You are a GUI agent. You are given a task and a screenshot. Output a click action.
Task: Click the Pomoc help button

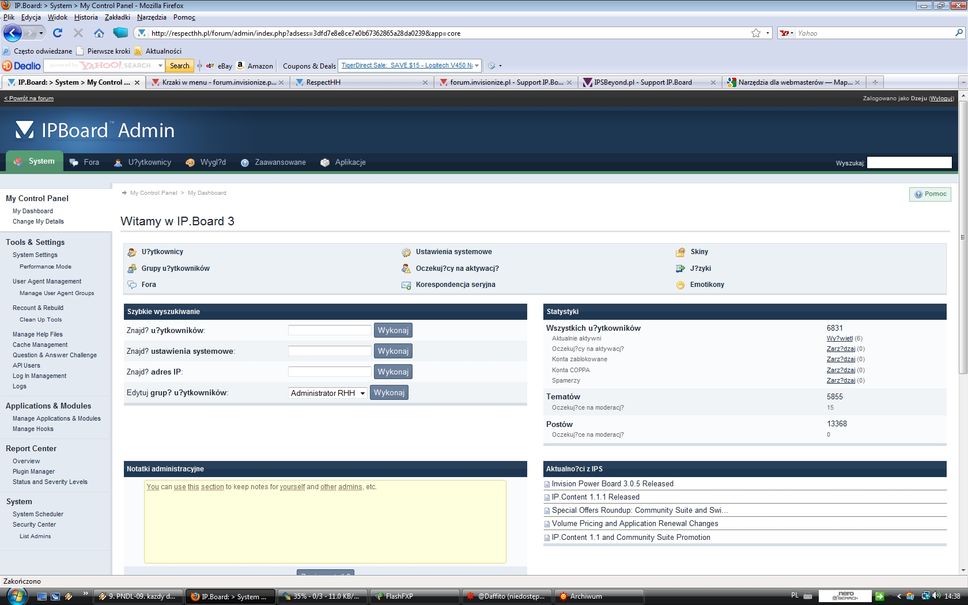click(x=930, y=194)
